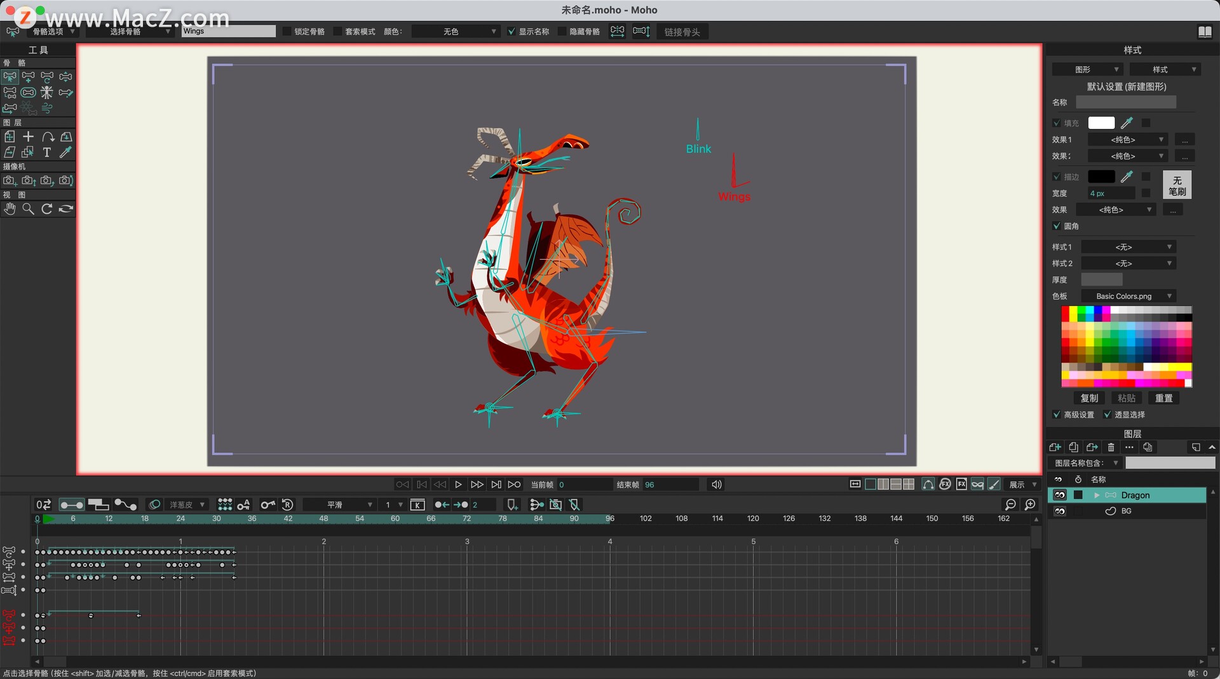Toggle the 透显选择 checkbox
The width and height of the screenshot is (1220, 679).
click(1108, 415)
